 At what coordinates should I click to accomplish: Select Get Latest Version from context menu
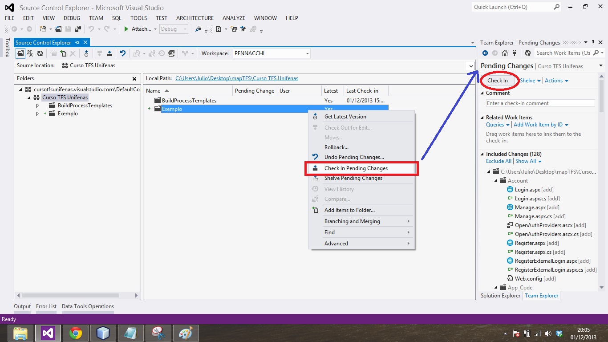362,117
